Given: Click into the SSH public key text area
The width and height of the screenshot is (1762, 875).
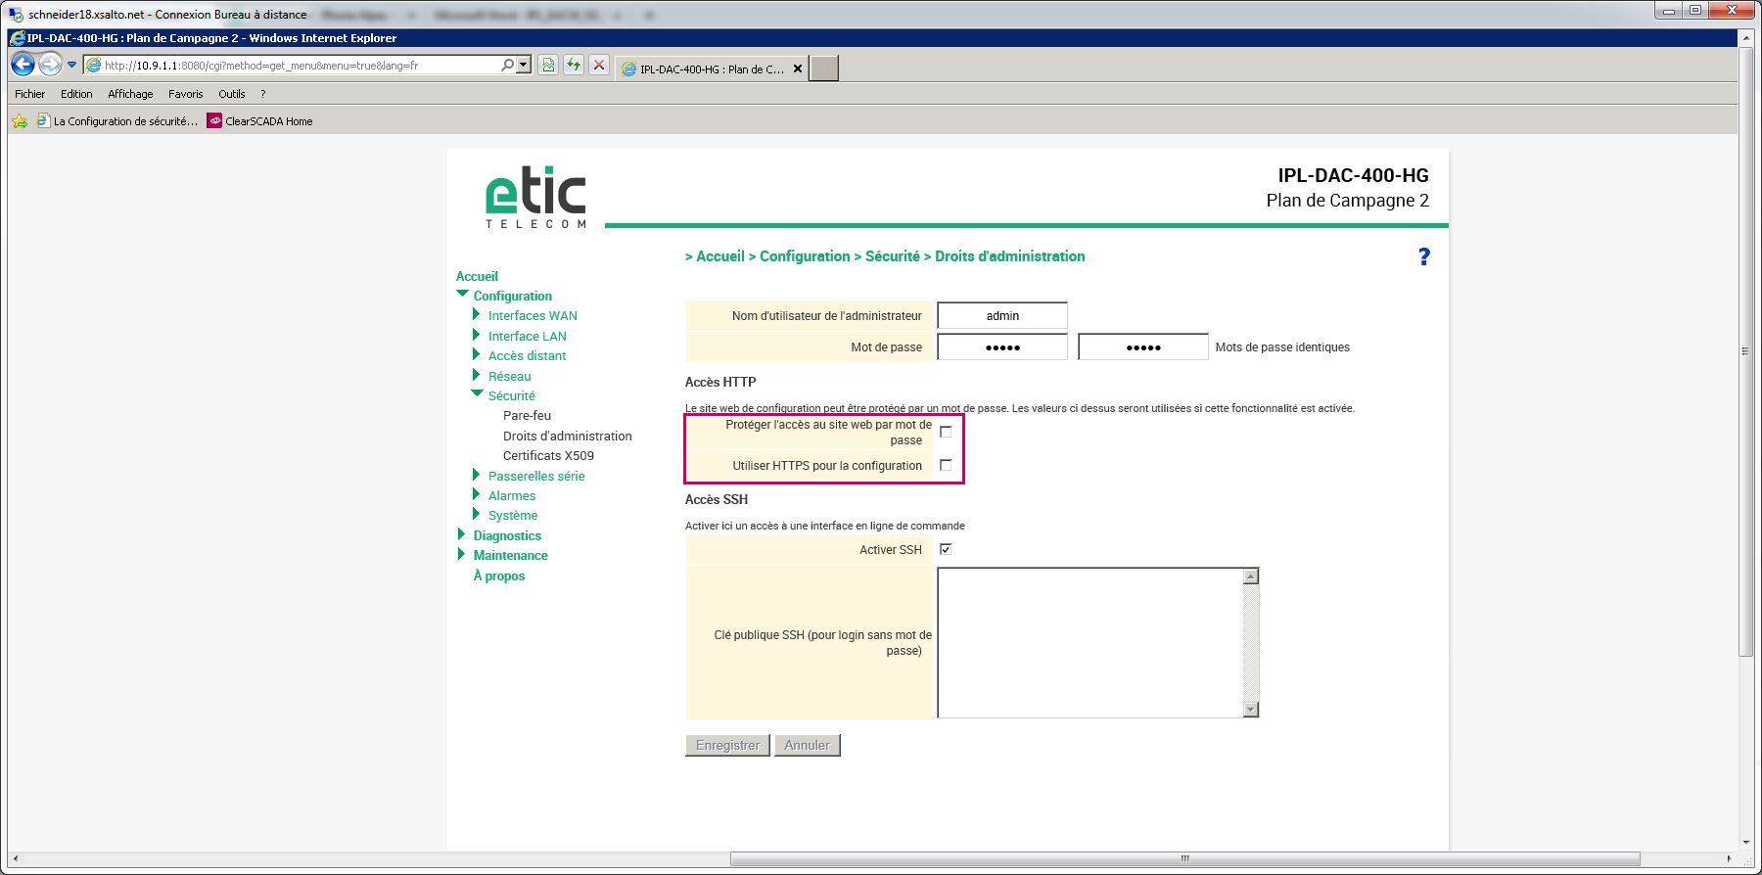Looking at the screenshot, I should tap(1090, 642).
